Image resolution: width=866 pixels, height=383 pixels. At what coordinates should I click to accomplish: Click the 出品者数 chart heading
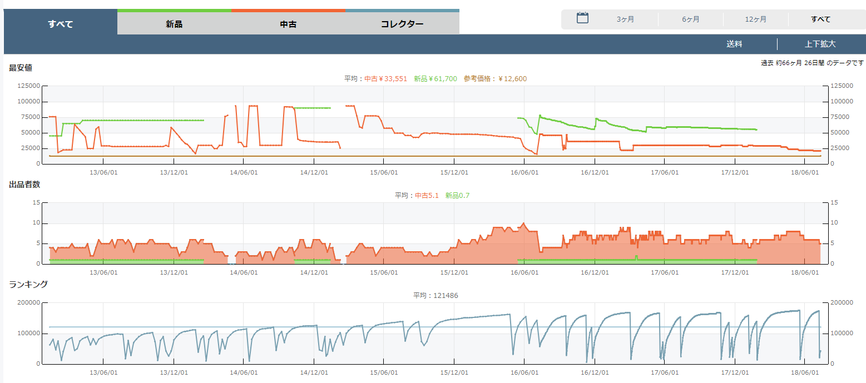click(x=24, y=185)
